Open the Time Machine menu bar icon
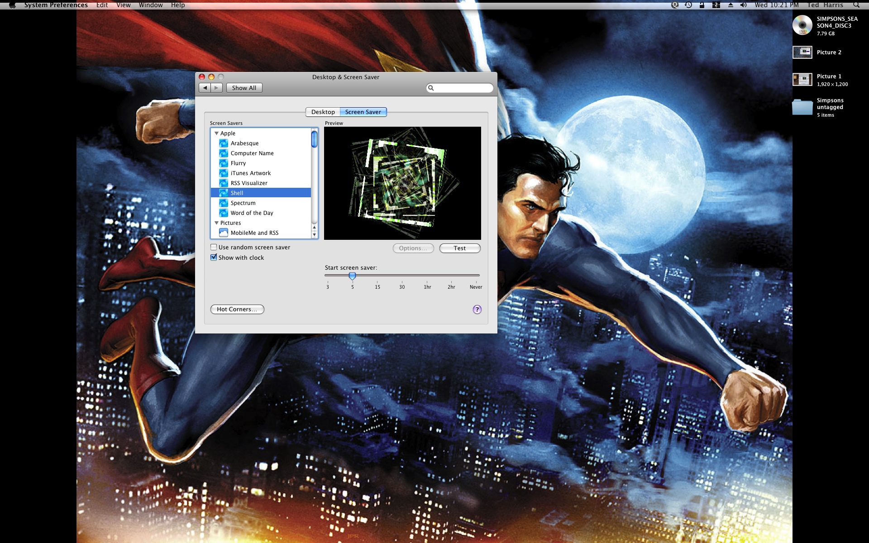This screenshot has height=543, width=869. [688, 5]
